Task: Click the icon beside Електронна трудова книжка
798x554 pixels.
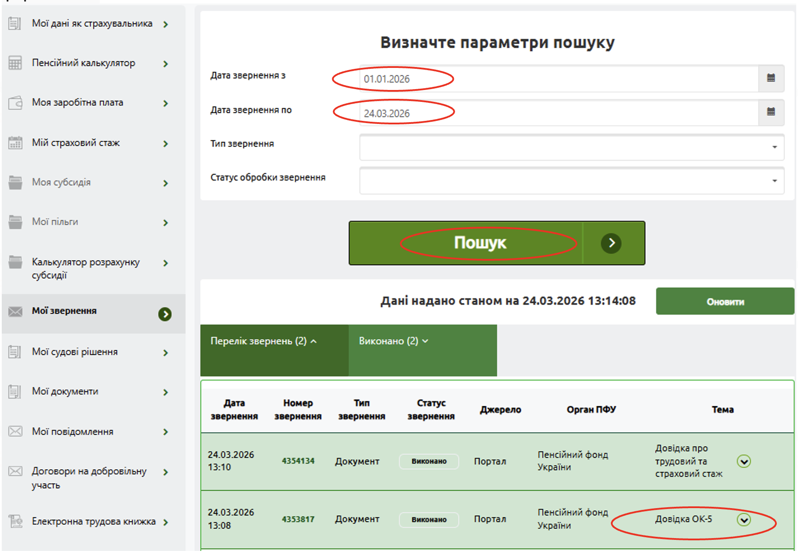Action: click(x=15, y=521)
